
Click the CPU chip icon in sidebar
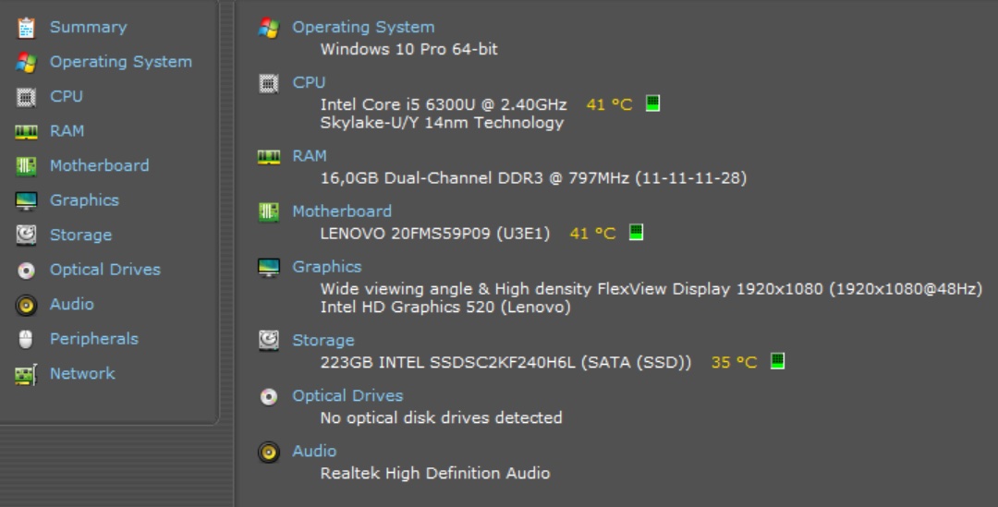(x=26, y=97)
